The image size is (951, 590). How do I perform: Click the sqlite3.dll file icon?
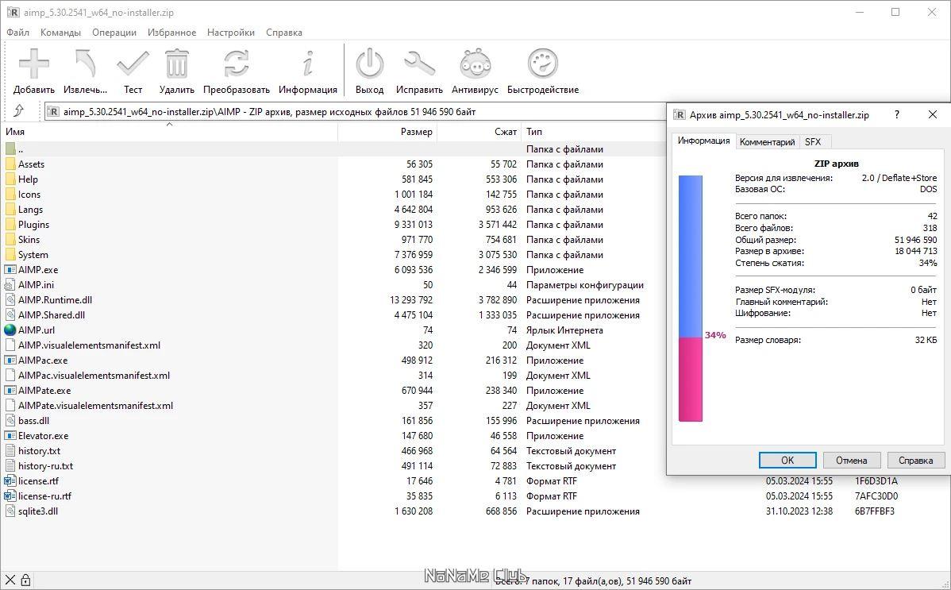10,511
